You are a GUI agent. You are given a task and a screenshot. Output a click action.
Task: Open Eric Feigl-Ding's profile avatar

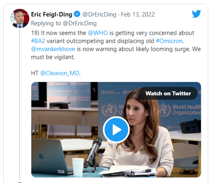20,19
